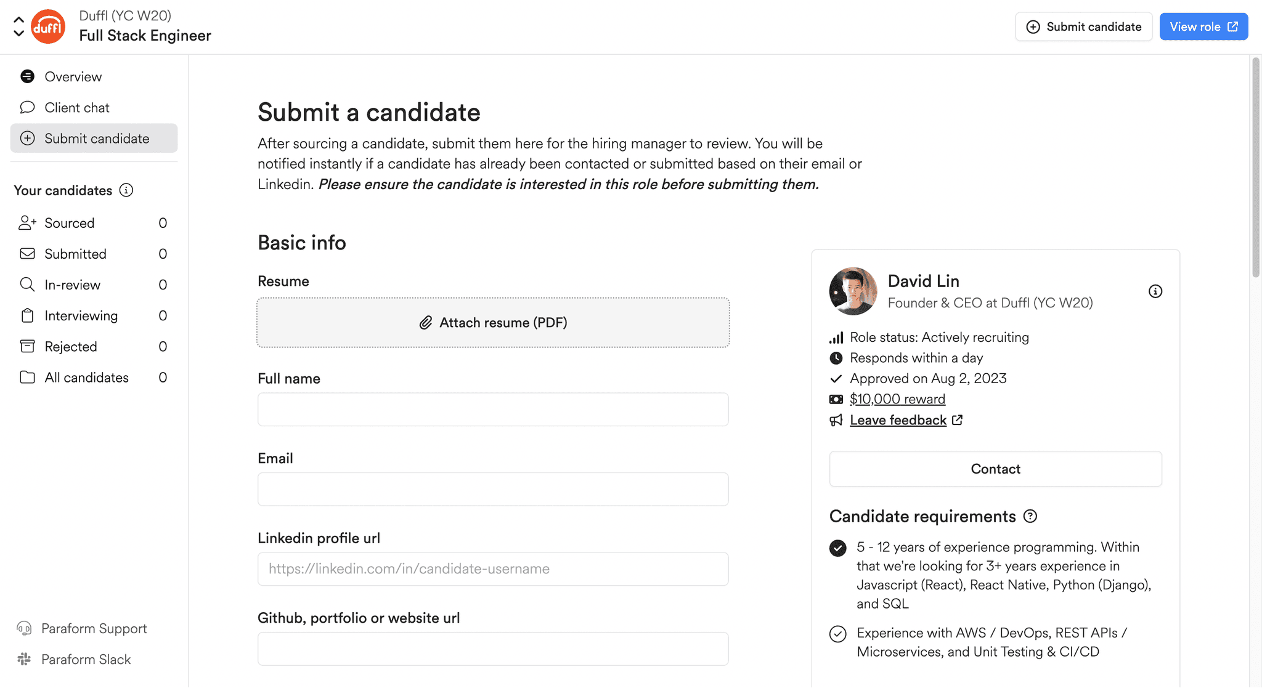This screenshot has width=1262, height=688.
Task: Open the All candidates folder icon
Action: point(27,377)
